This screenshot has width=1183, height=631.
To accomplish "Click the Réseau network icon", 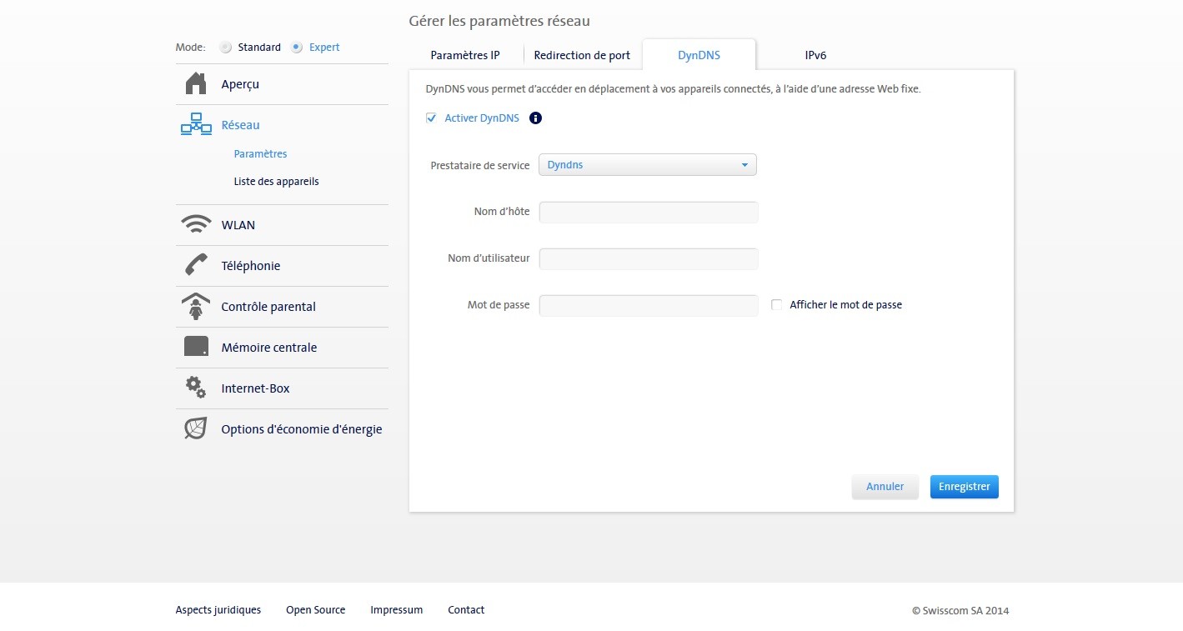I will click(196, 125).
